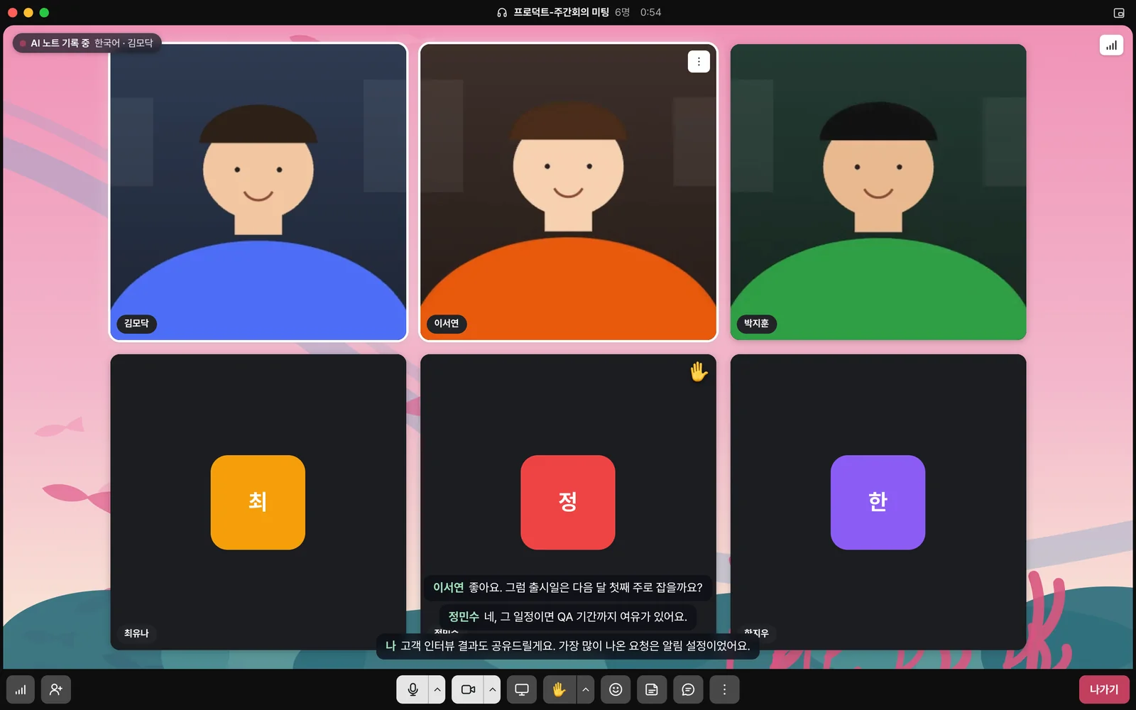The image size is (1136, 710).
Task: Leave meeting with 나가기 button
Action: tap(1104, 689)
